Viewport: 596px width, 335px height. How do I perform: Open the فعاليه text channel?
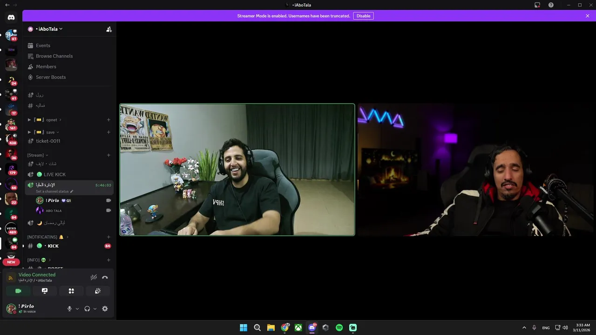tap(69, 106)
